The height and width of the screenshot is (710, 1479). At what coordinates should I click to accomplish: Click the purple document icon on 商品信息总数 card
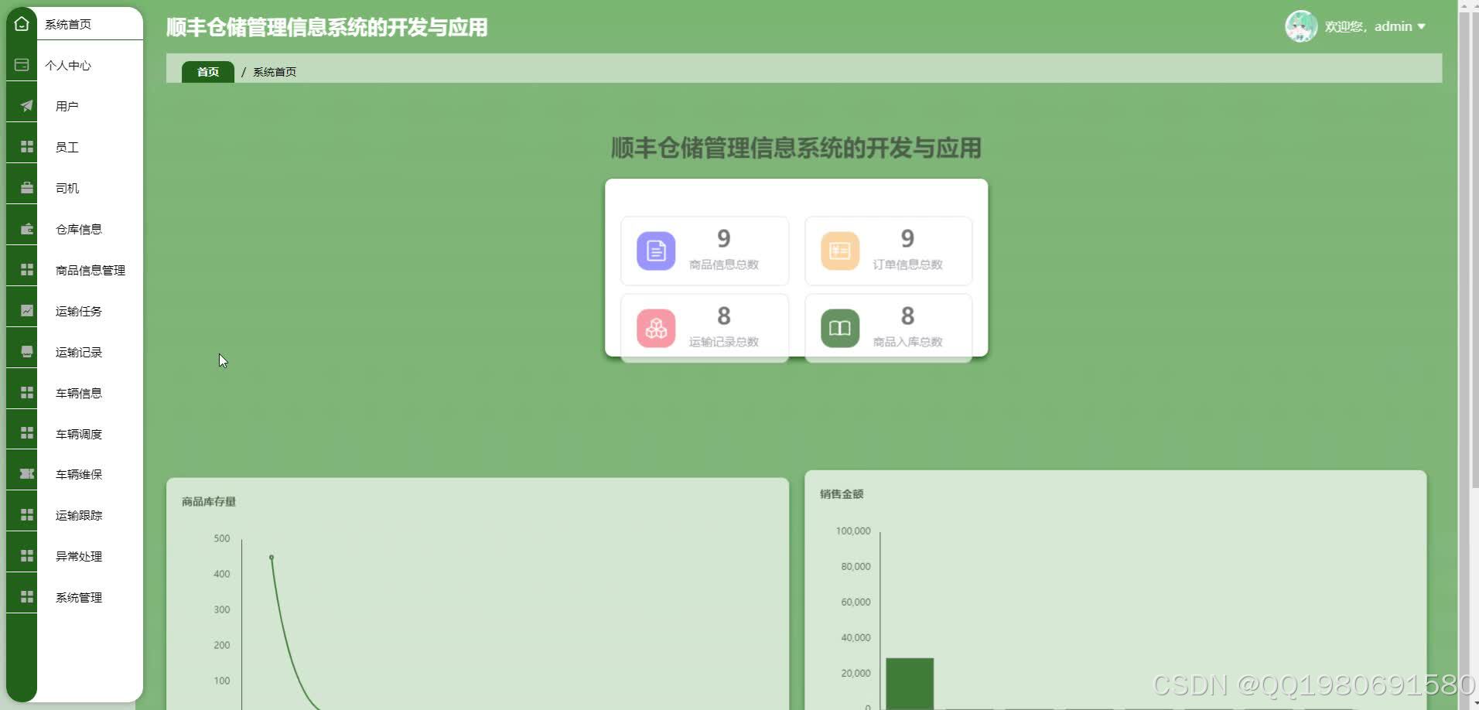point(655,251)
